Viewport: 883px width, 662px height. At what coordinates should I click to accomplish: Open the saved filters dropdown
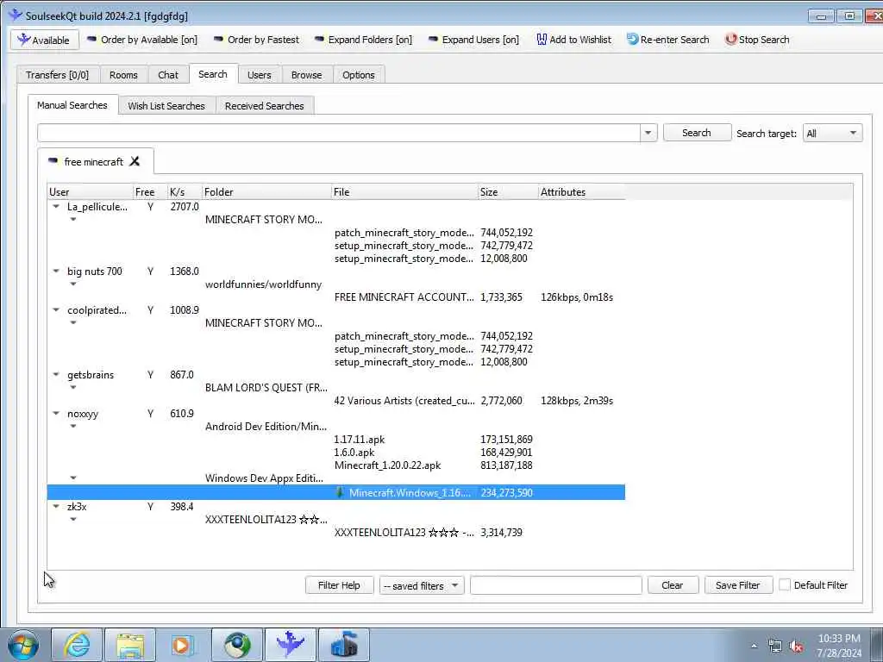pos(421,585)
